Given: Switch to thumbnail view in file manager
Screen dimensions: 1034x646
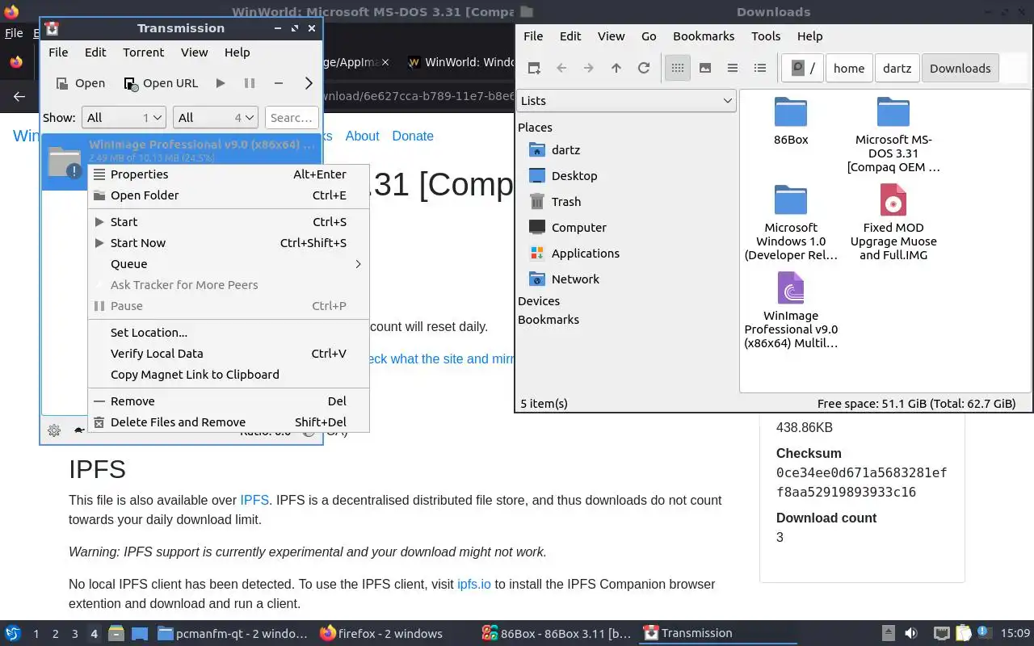Looking at the screenshot, I should [705, 69].
